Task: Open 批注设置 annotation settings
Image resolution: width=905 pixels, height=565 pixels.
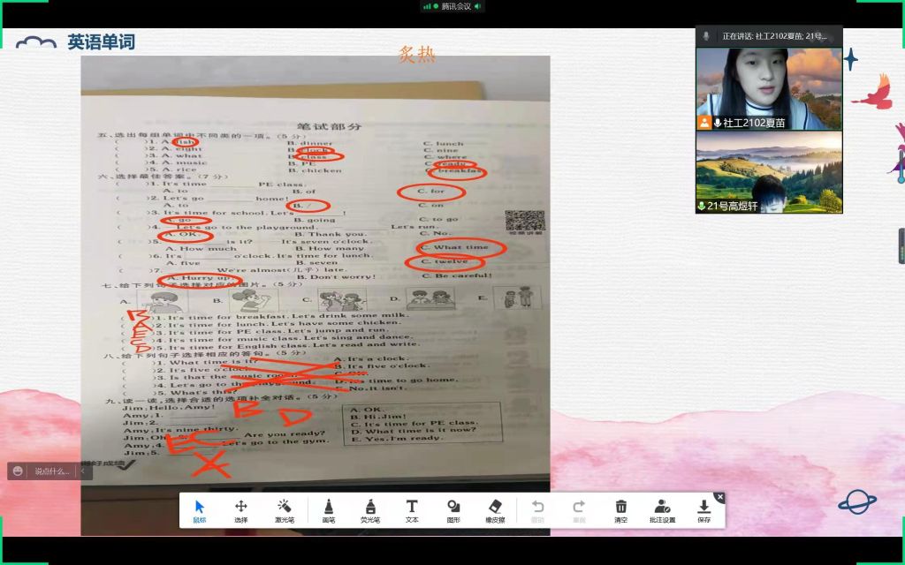Action: [x=662, y=510]
